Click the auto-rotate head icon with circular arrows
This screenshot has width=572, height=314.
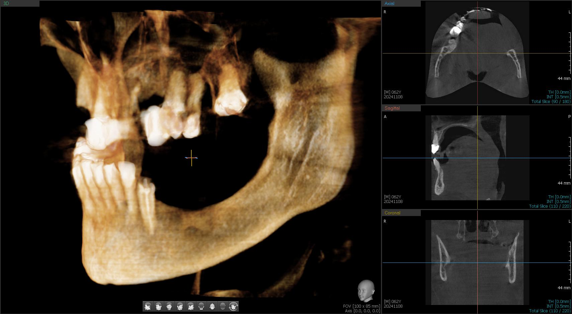[233, 306]
